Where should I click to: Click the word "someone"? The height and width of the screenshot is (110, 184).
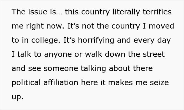57,69
